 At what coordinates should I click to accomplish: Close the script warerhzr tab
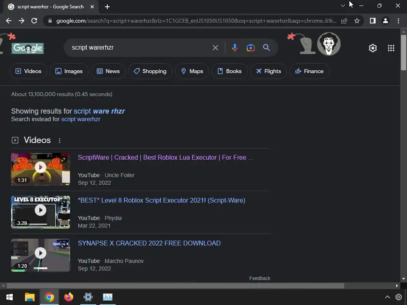[x=92, y=7]
